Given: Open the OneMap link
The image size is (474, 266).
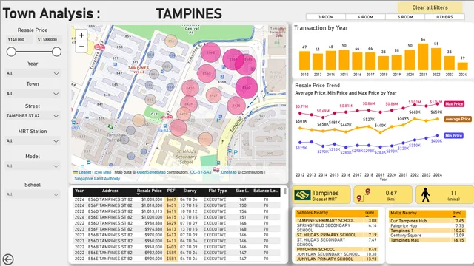Looking at the screenshot, I should 229,172.
